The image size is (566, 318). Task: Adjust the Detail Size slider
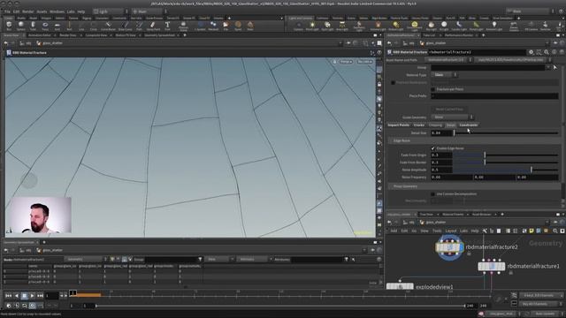point(506,133)
